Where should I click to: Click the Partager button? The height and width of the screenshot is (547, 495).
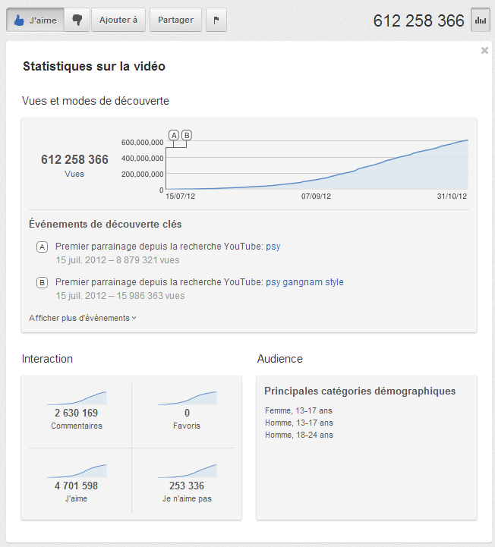coord(175,20)
